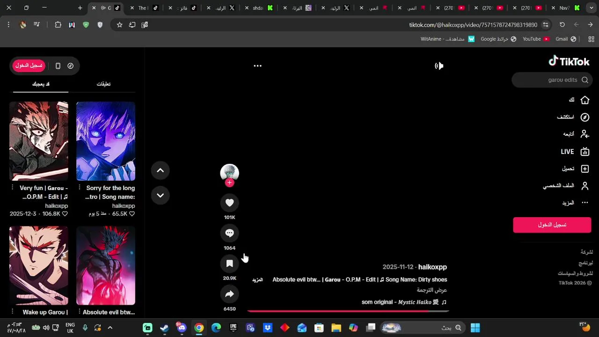
Task: Open Microsoft Edge from the taskbar
Action: [216, 328]
